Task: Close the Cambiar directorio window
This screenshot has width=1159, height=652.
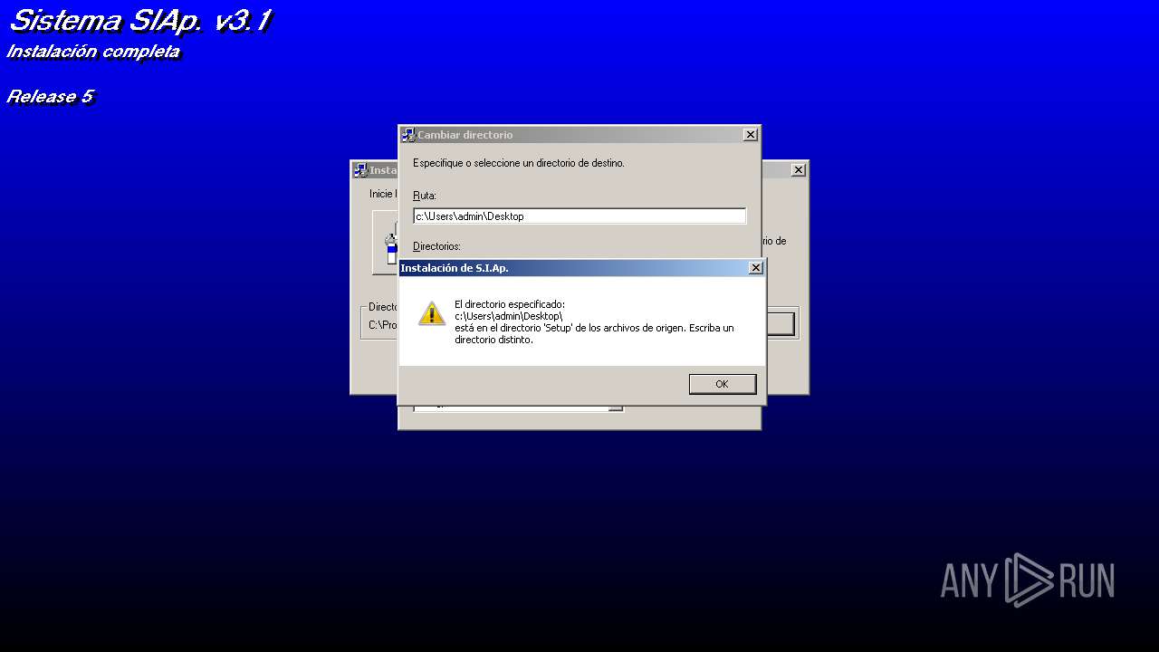Action: 750,135
